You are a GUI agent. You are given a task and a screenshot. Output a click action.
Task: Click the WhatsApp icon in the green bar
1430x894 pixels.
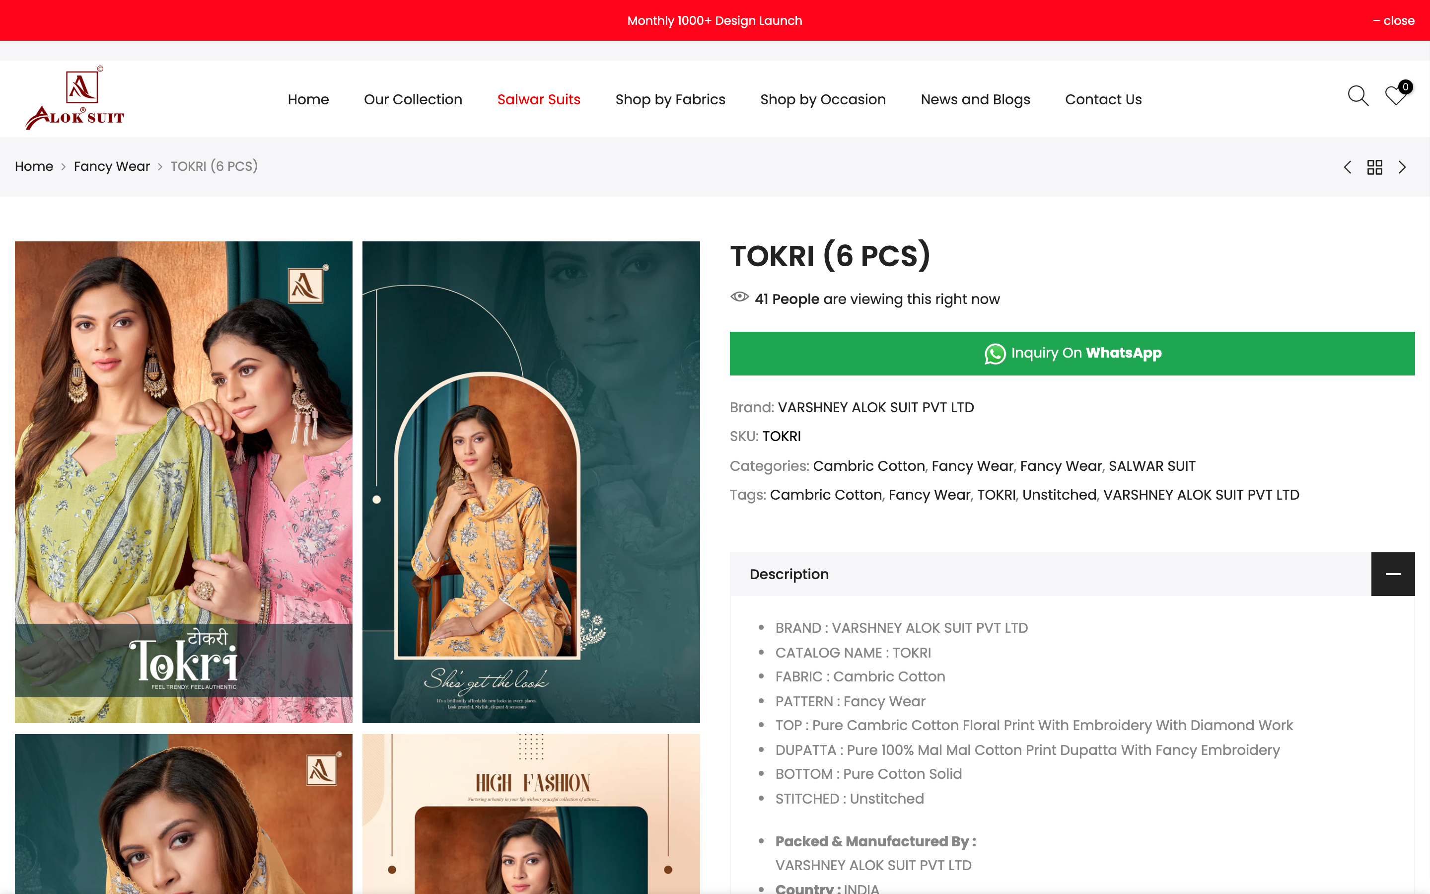[x=995, y=353]
